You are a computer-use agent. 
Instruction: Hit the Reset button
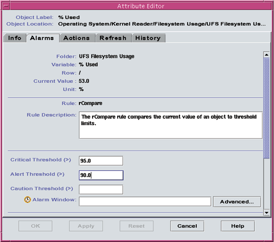click(x=137, y=226)
